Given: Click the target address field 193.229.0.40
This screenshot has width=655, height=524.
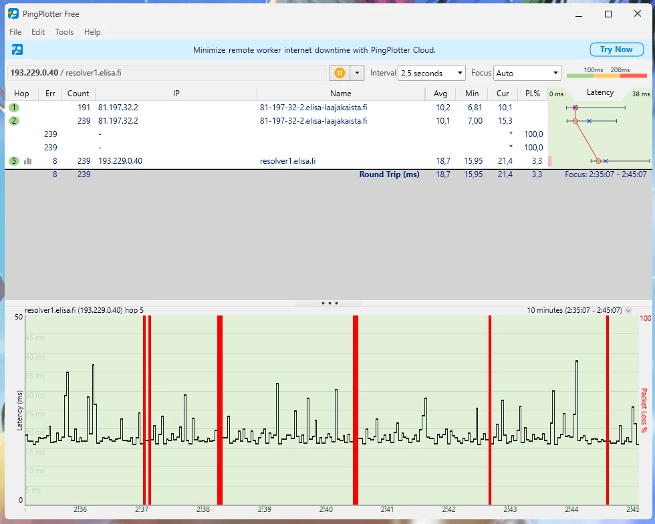Looking at the screenshot, I should pyautogui.click(x=167, y=73).
